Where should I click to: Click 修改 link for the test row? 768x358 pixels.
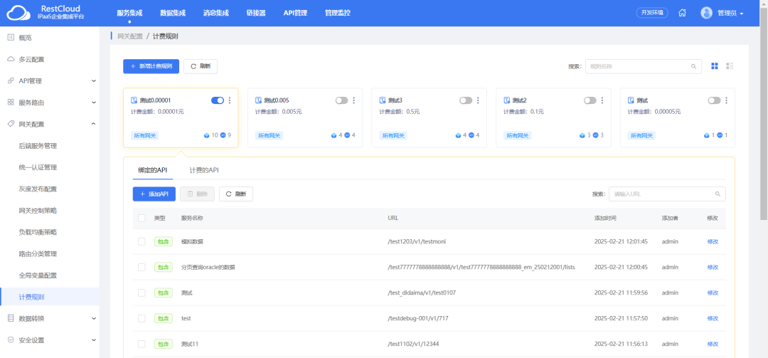pyautogui.click(x=713, y=318)
